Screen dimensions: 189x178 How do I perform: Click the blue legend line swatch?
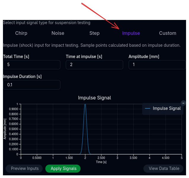148,108
